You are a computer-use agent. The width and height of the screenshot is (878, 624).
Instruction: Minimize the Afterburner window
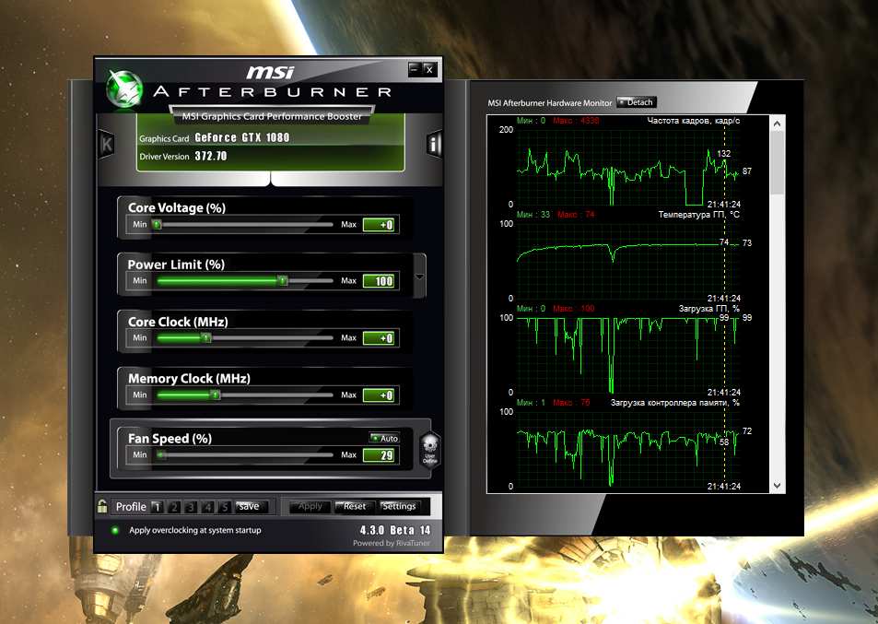[x=414, y=69]
